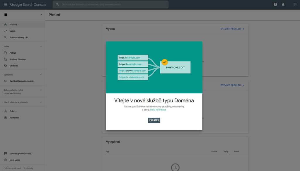This screenshot has height=171, width=300.
Task: Click the Trend column header
Action: point(236,151)
